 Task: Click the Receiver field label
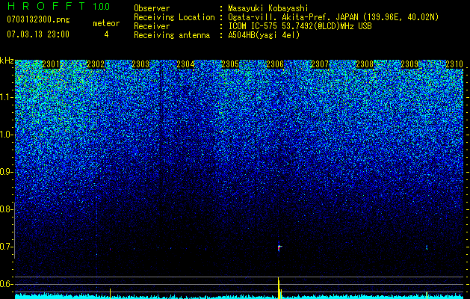[x=152, y=26]
